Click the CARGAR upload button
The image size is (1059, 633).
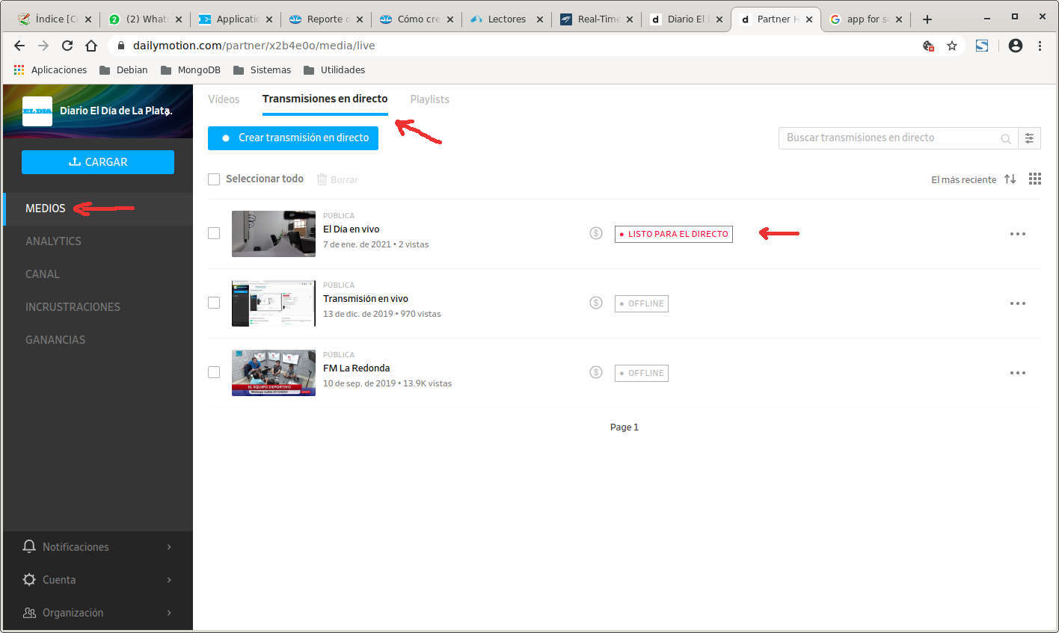tap(98, 162)
